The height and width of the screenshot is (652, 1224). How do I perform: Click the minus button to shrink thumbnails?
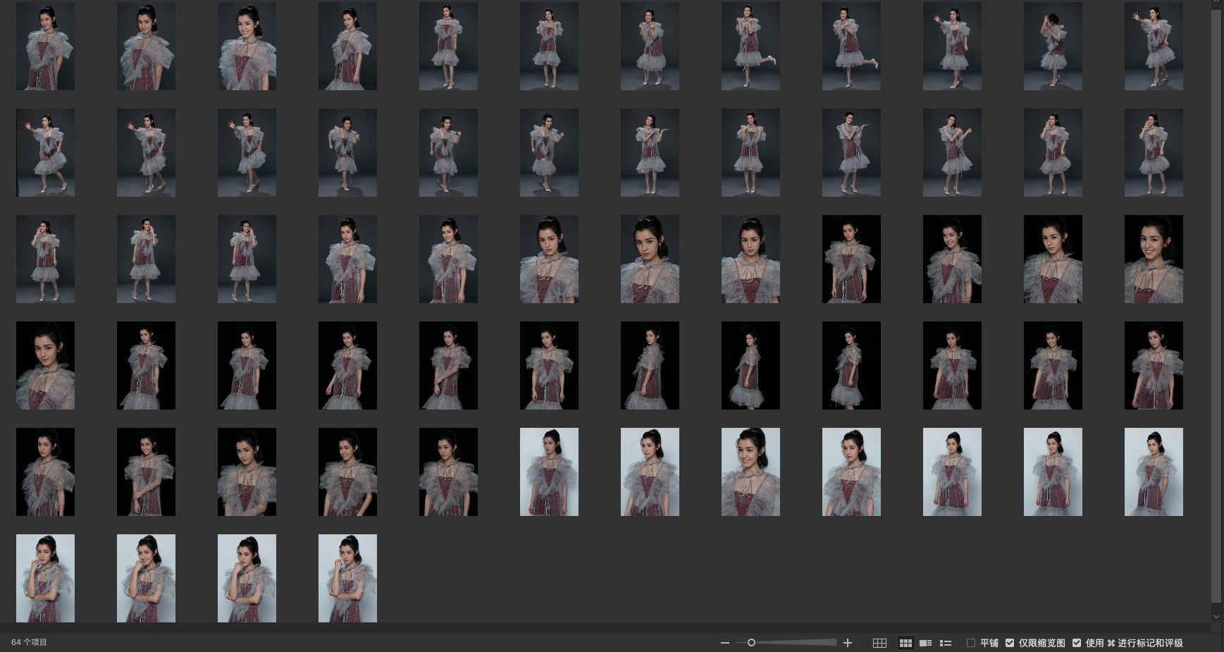pyautogui.click(x=724, y=643)
